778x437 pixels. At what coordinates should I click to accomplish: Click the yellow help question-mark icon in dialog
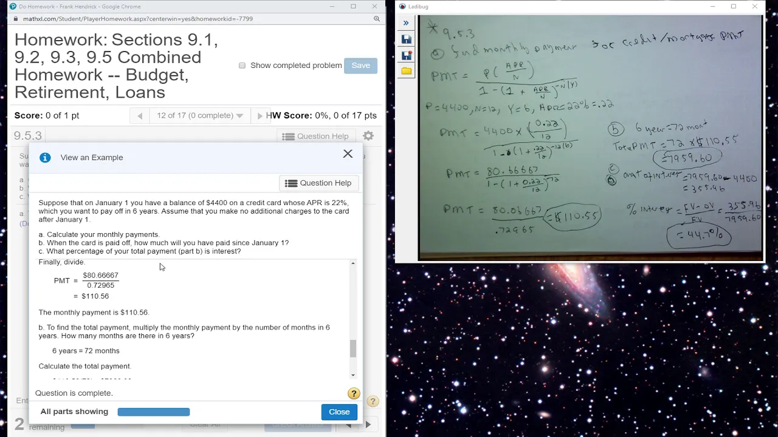354,393
